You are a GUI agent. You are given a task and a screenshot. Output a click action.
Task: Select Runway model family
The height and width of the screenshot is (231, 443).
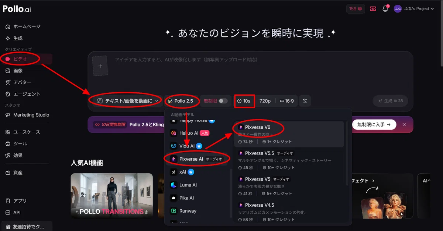coord(197,211)
